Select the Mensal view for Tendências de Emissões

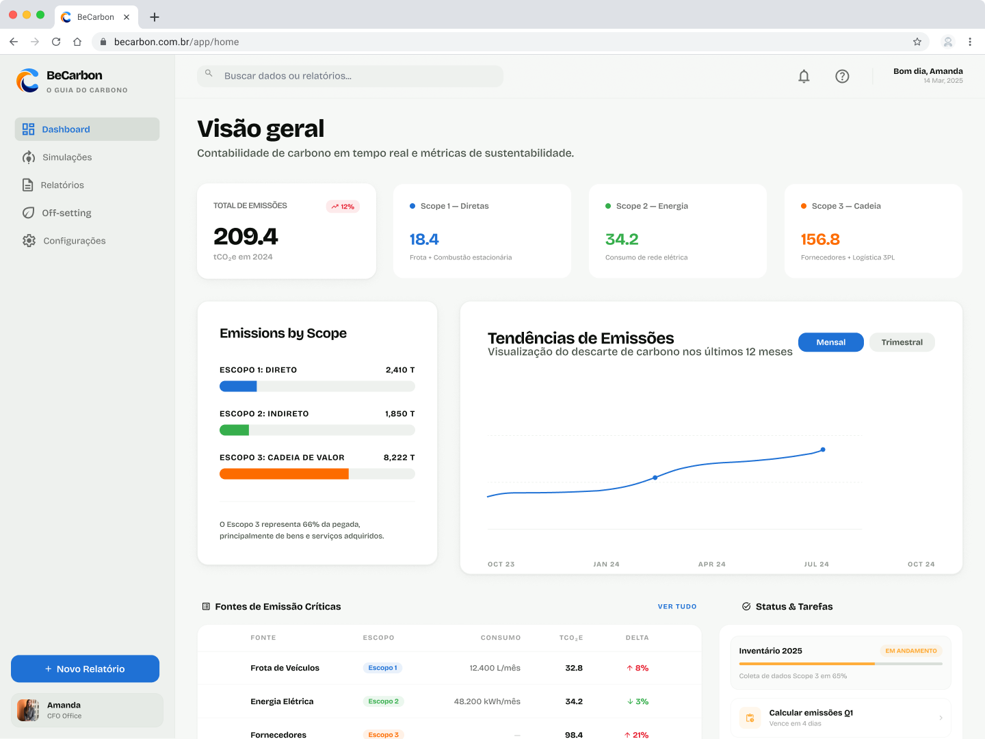point(830,342)
